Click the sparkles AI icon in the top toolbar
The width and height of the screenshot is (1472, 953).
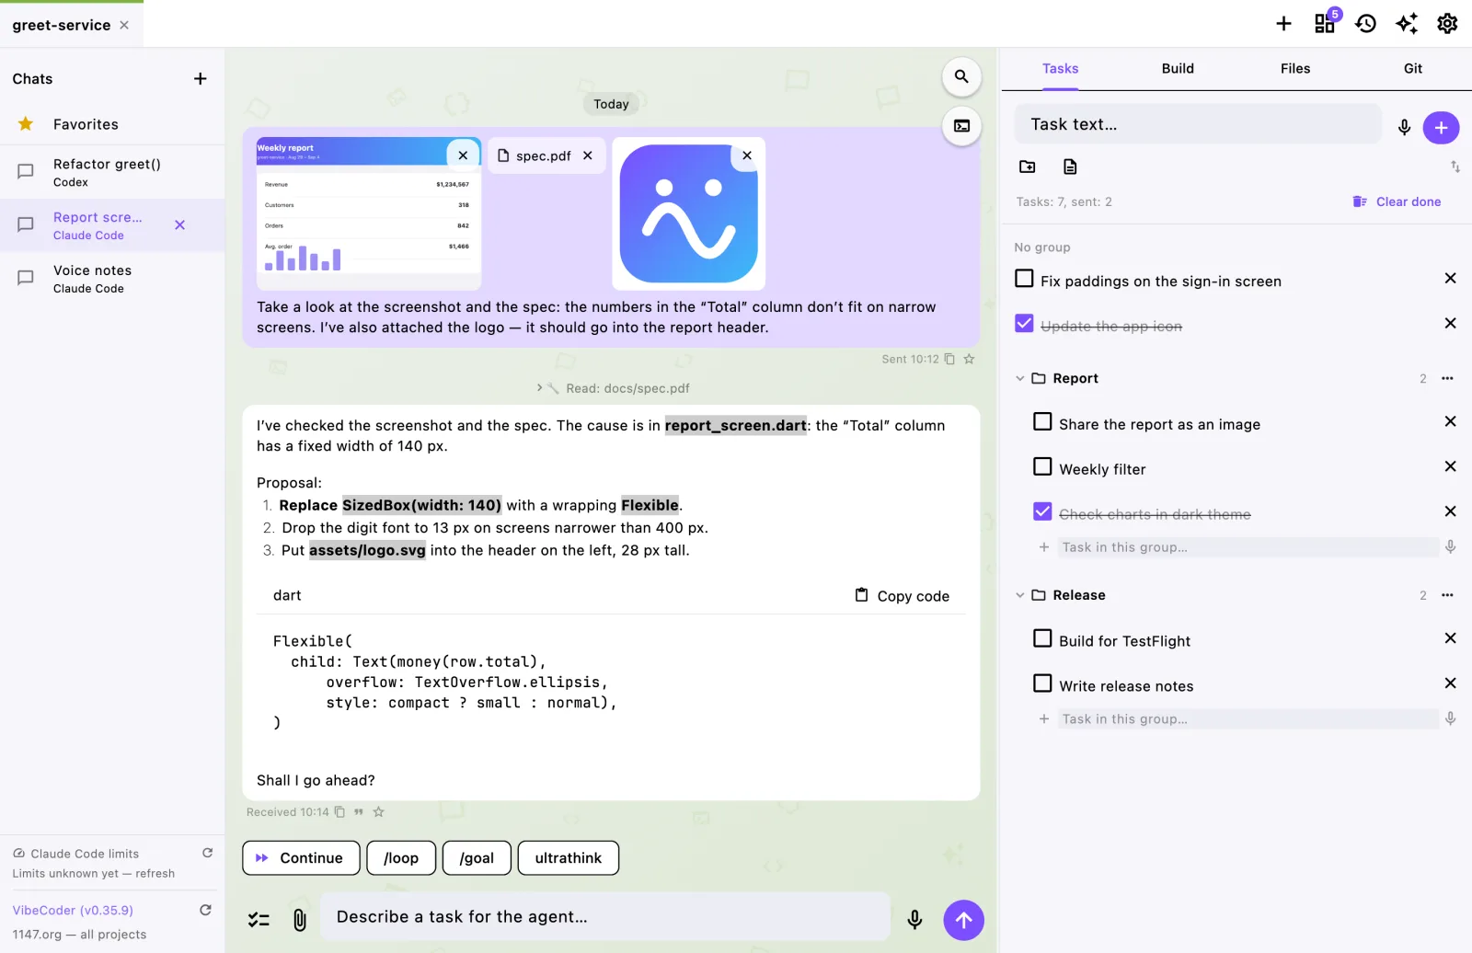pos(1407,24)
